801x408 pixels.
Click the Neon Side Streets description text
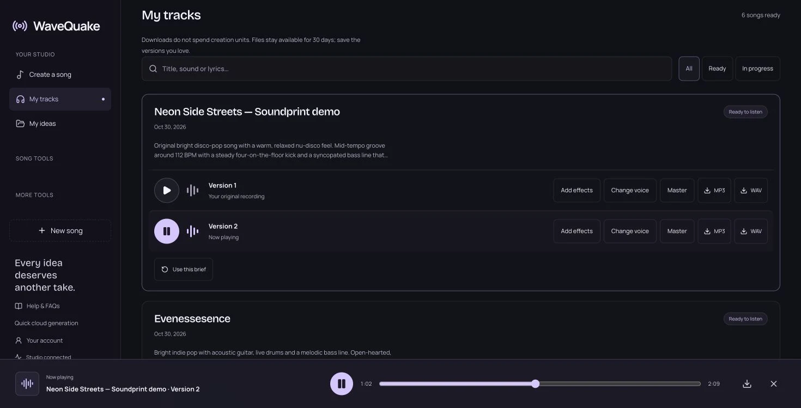point(271,150)
